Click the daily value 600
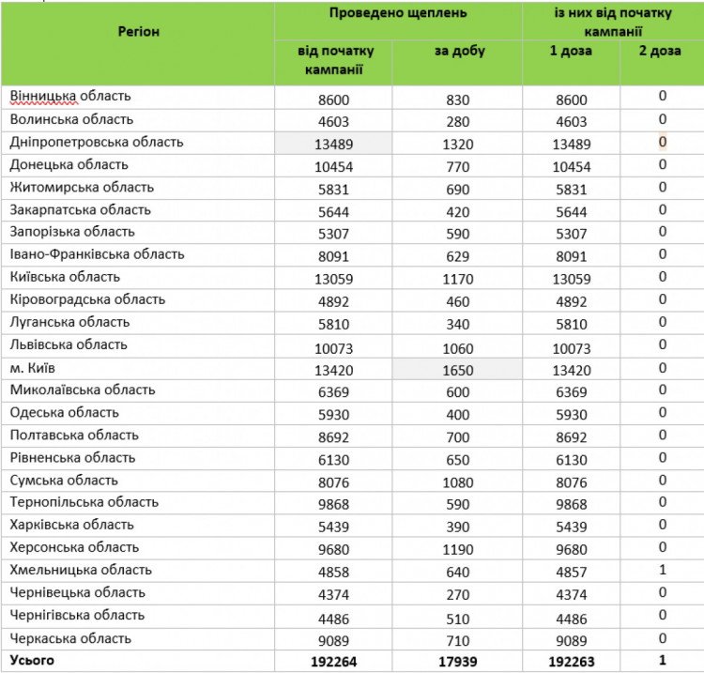 click(457, 392)
